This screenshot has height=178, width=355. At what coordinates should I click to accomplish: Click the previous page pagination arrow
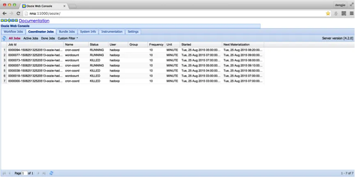pyautogui.click(x=9, y=173)
